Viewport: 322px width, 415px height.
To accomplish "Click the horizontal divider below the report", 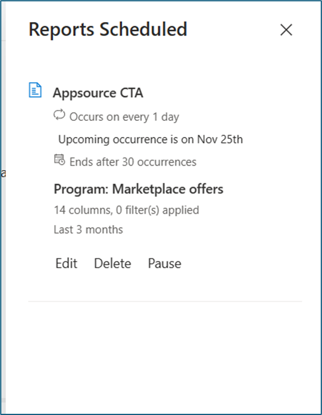I will (x=165, y=301).
